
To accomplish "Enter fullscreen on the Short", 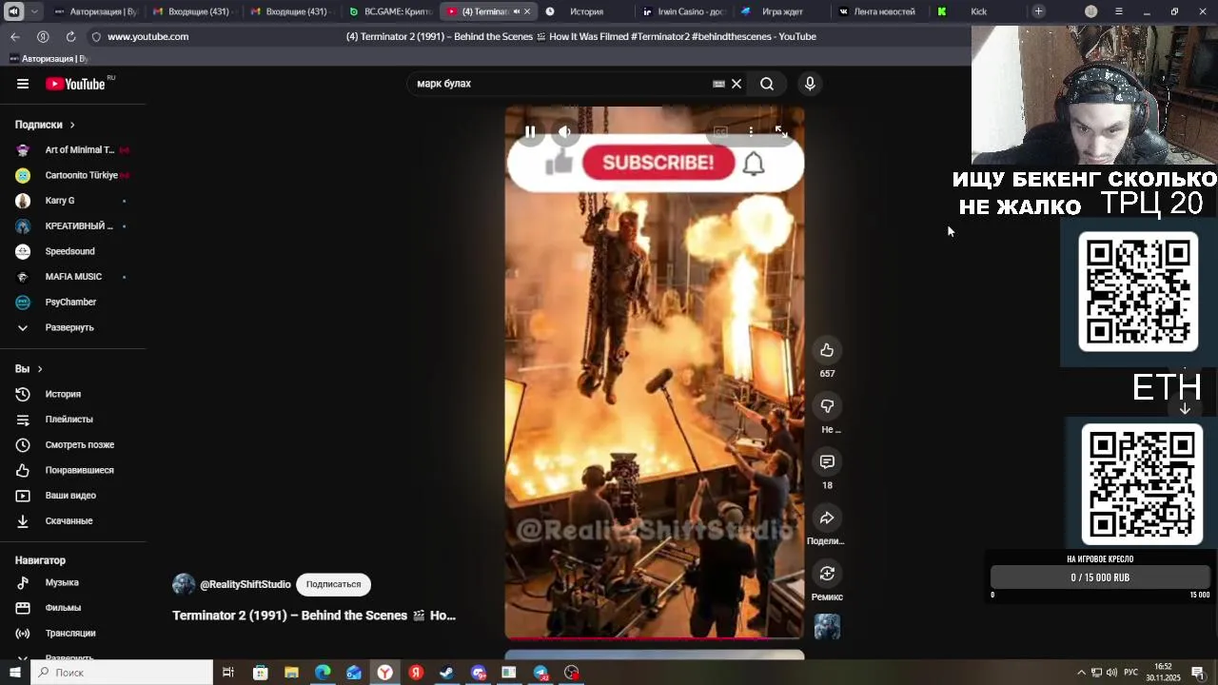I will tap(781, 132).
